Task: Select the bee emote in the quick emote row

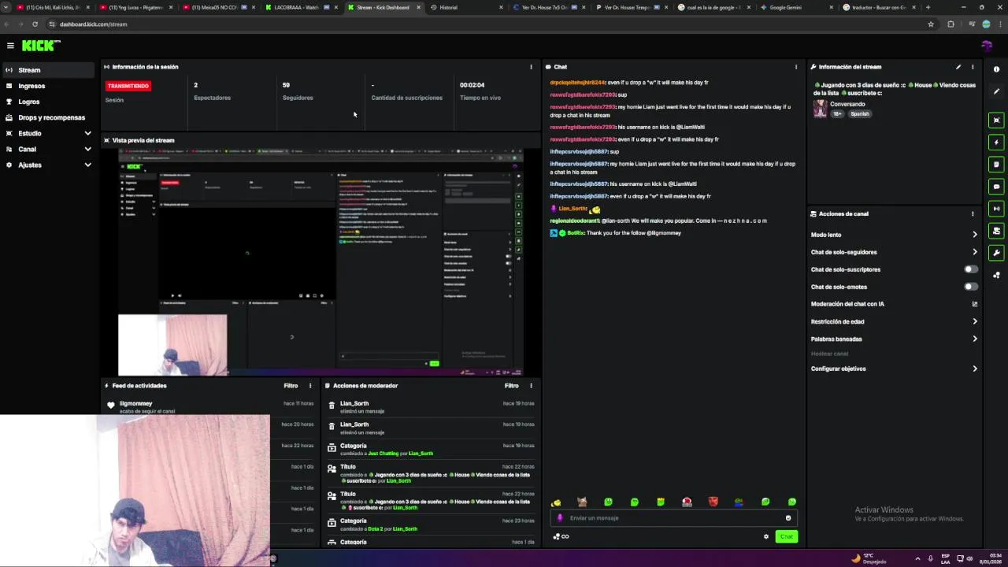Action: (x=556, y=502)
